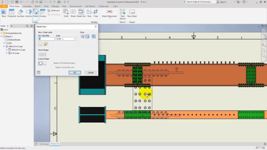Click the New Sheet tool

point(132,13)
